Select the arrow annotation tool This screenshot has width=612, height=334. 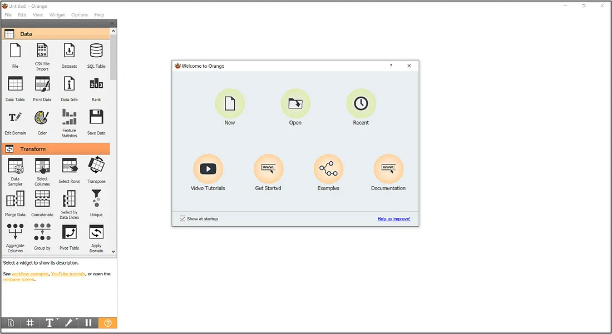tap(69, 323)
